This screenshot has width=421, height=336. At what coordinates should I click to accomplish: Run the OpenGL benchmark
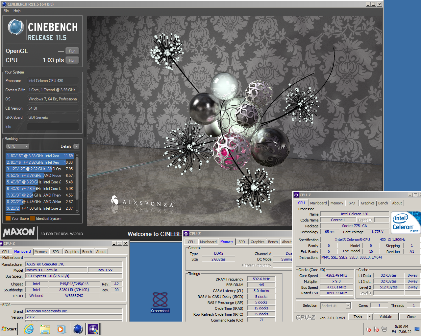click(x=72, y=51)
